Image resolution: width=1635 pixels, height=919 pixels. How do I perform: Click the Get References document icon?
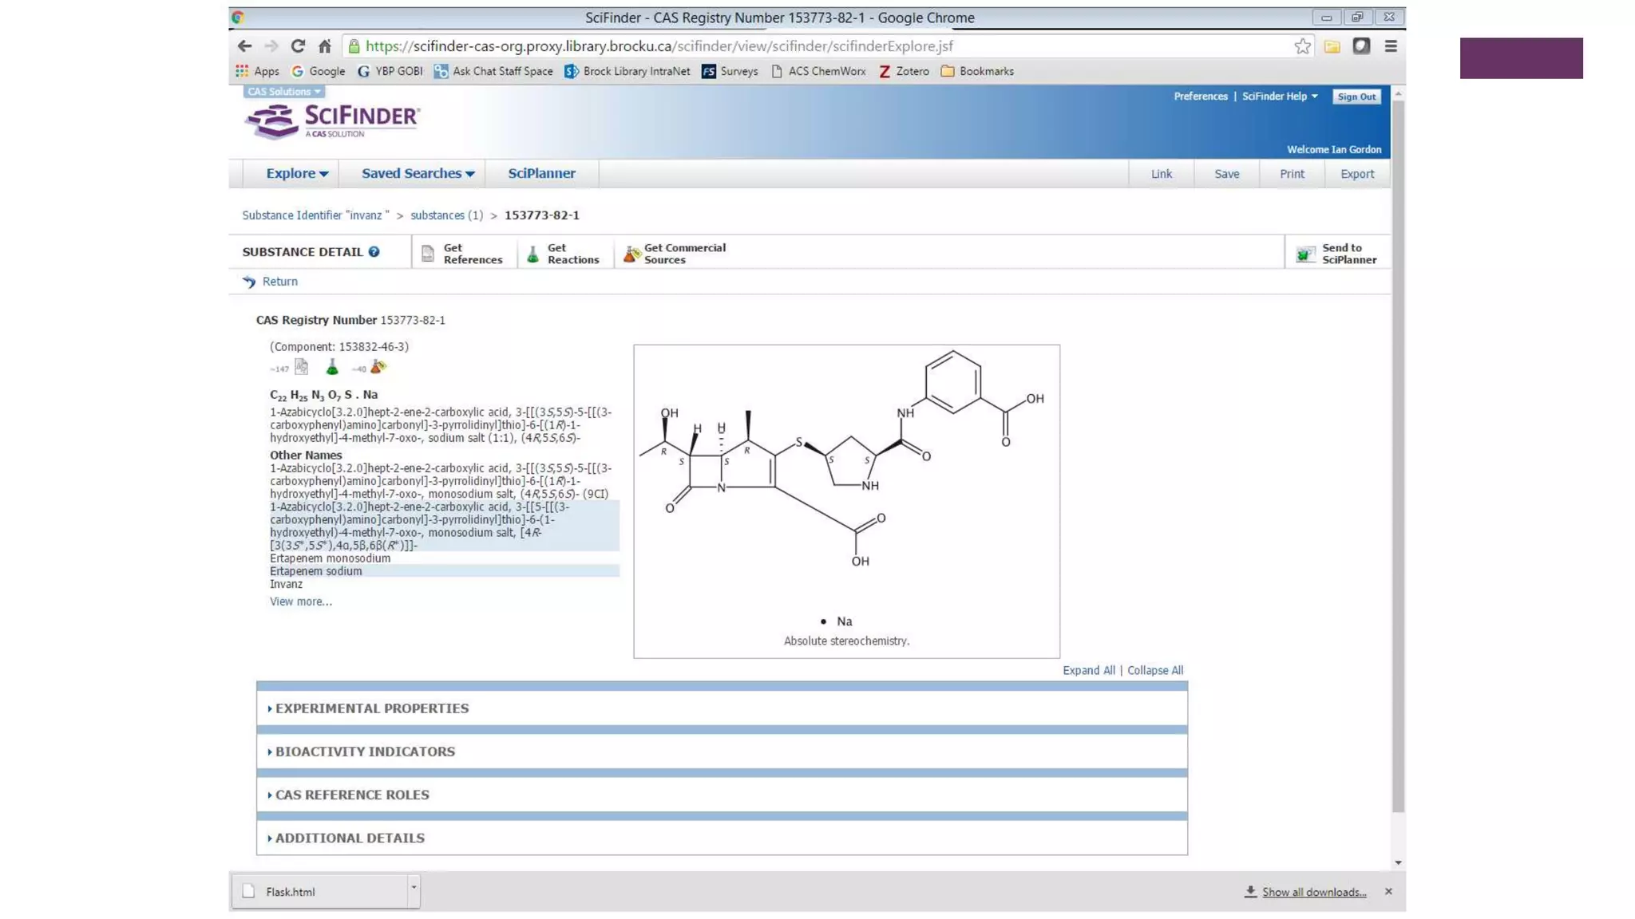pyautogui.click(x=428, y=254)
